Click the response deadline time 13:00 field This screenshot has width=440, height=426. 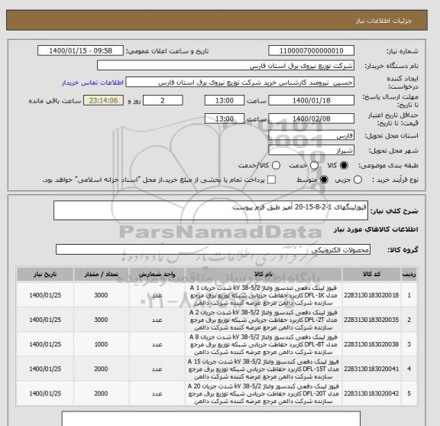point(225,100)
